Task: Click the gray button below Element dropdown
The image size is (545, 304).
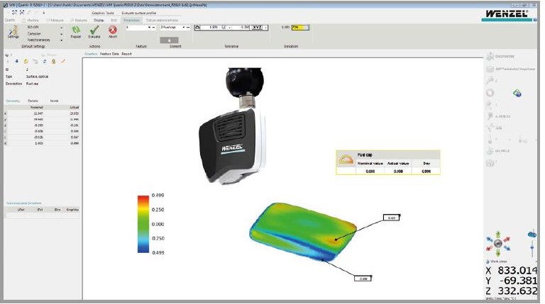Action: pos(170,40)
